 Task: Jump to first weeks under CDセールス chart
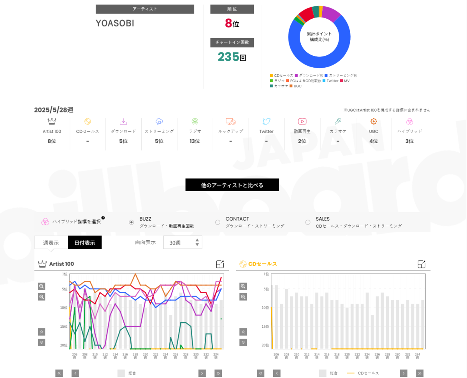[x=261, y=373]
